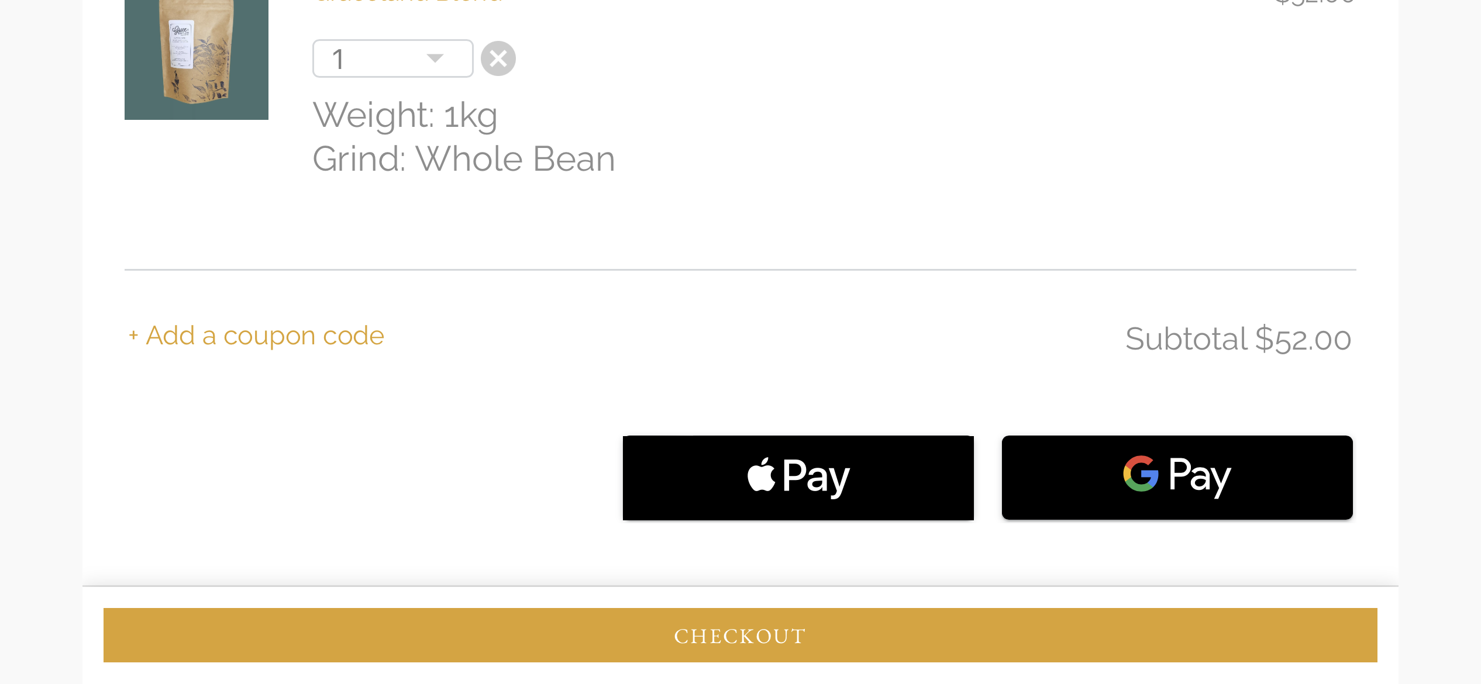Click the item price at top right
This screenshot has height=684, width=1481.
1314,2
